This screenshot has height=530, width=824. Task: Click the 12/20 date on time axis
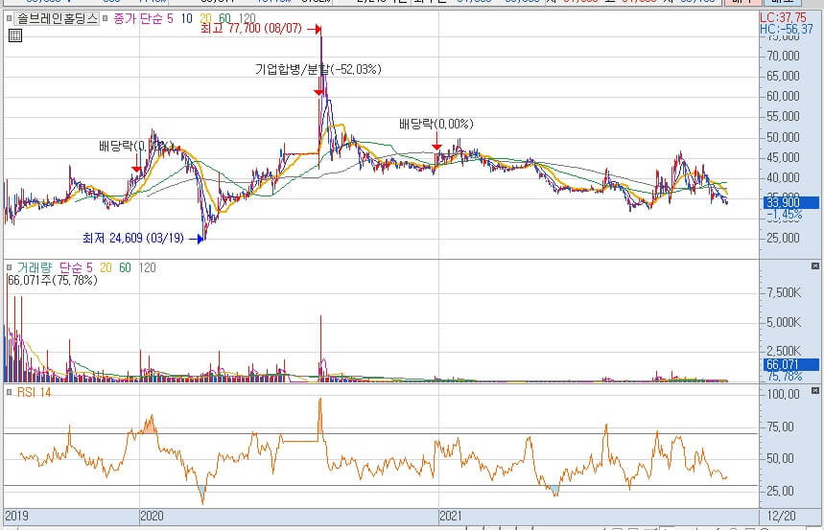[x=781, y=516]
